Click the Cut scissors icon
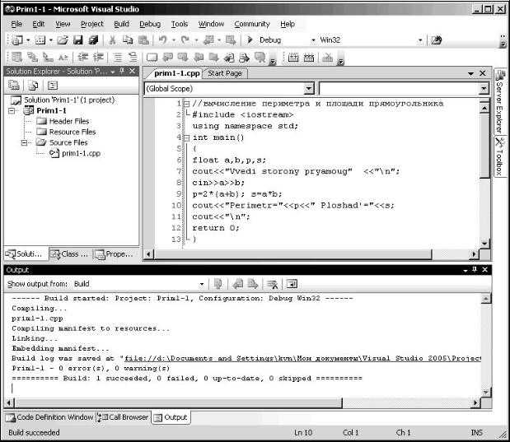This screenshot has height=442, width=510. click(x=113, y=40)
